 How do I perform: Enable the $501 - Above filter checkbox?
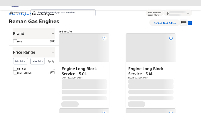(15, 73)
